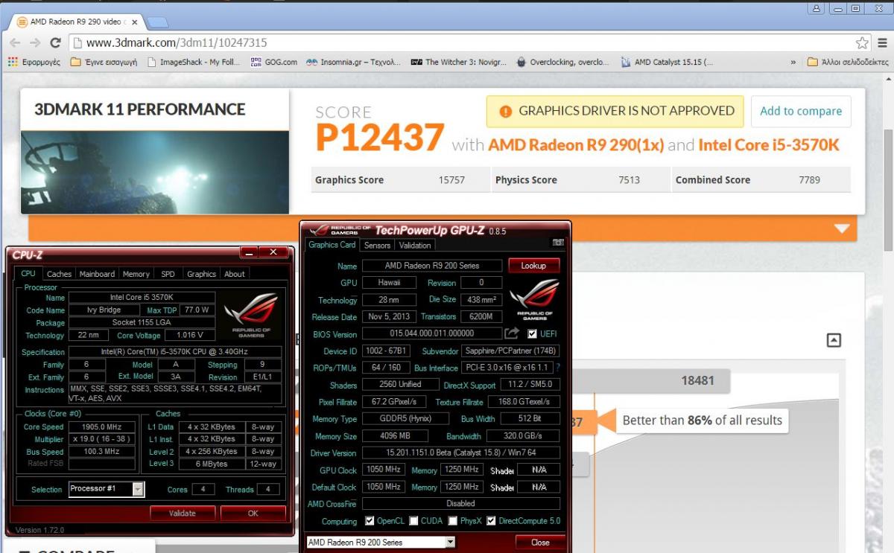
Task: Click the Intel Core i5-3570K link
Action: click(769, 144)
